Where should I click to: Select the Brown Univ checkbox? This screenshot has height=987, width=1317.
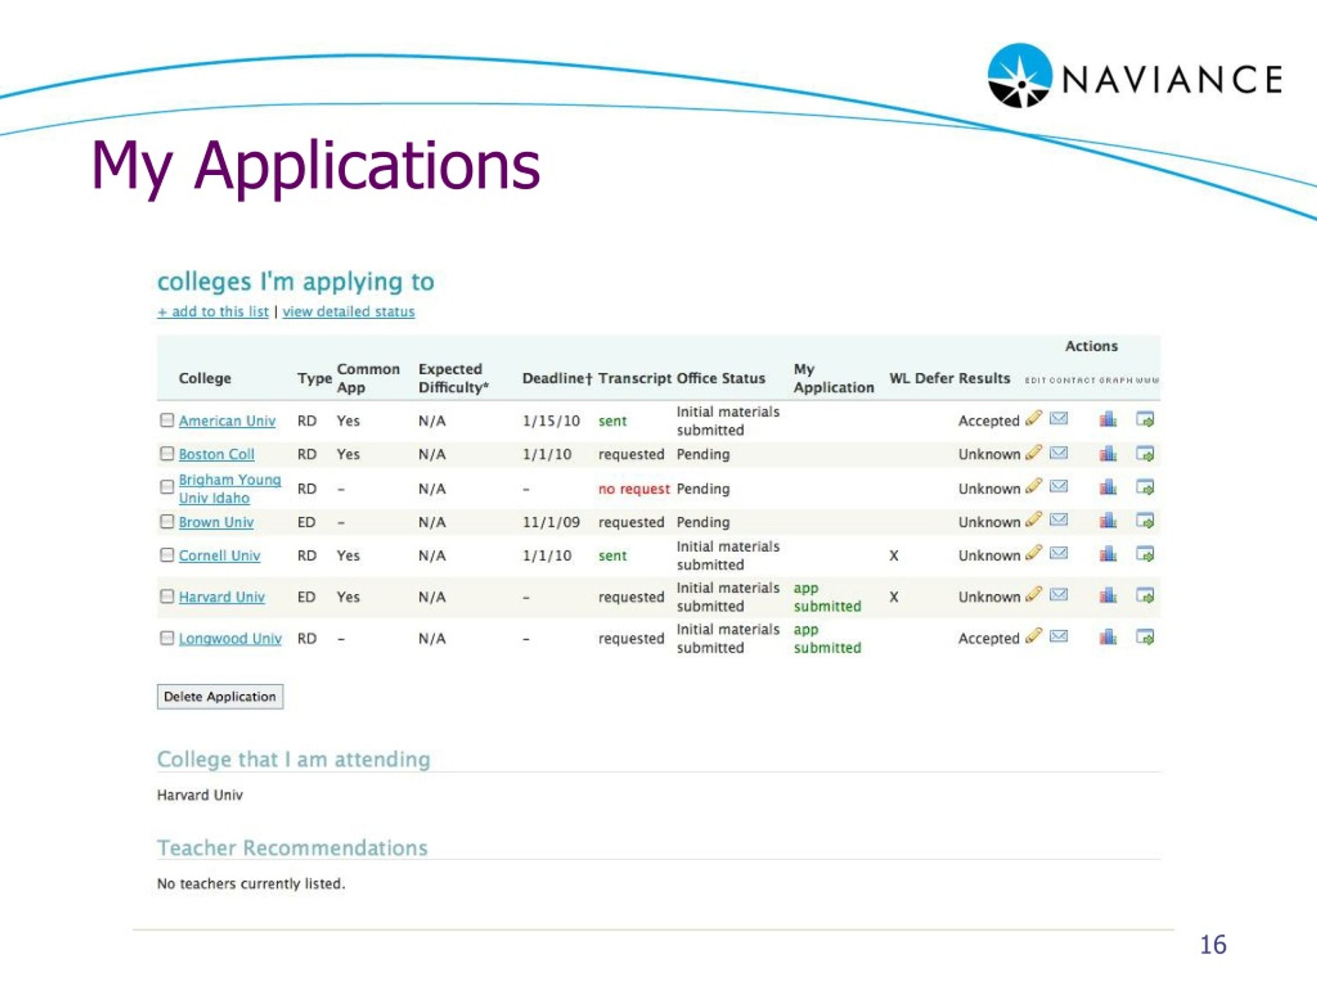point(167,521)
